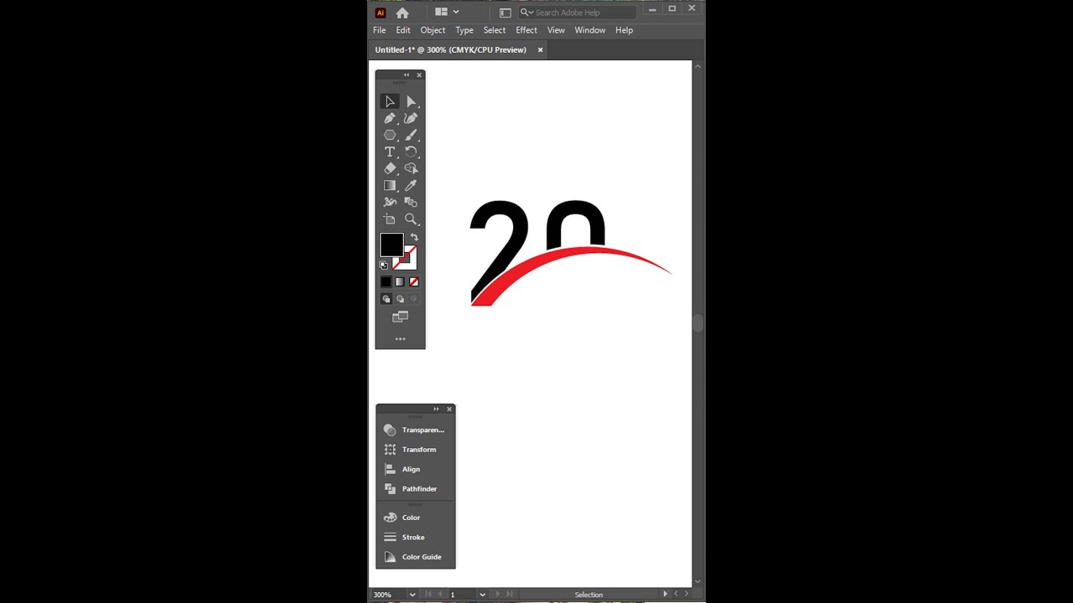Open Edit Toolbar three dots

(400, 339)
